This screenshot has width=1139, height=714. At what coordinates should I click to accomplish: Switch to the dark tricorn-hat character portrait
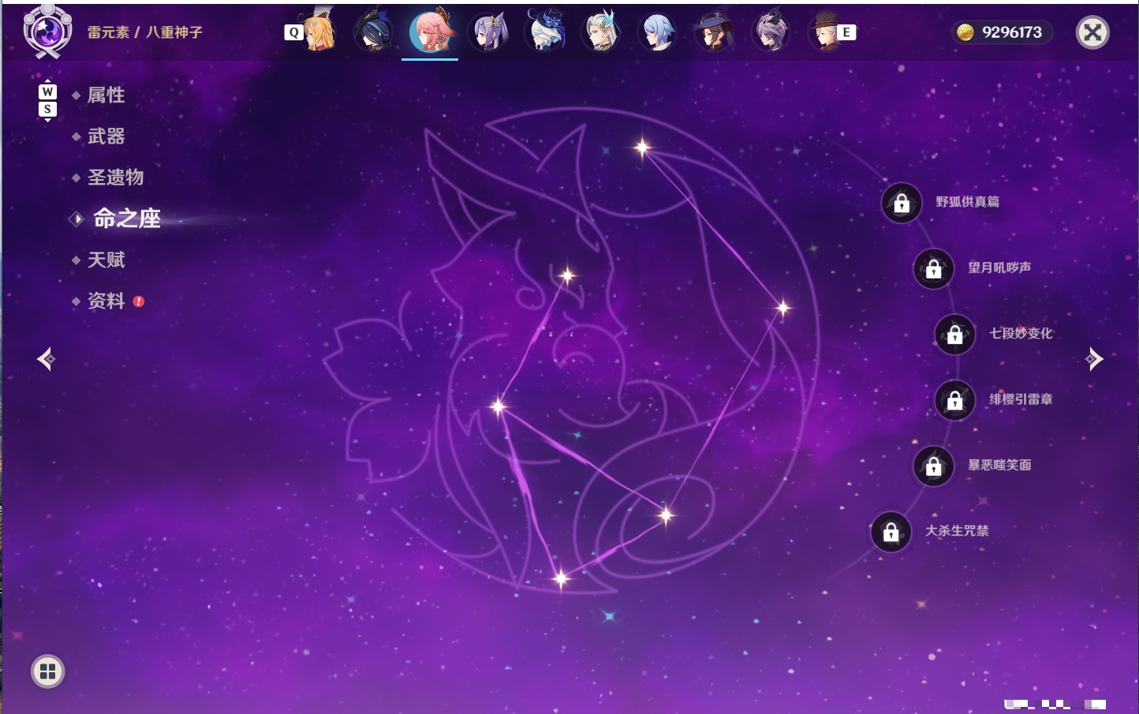[373, 32]
